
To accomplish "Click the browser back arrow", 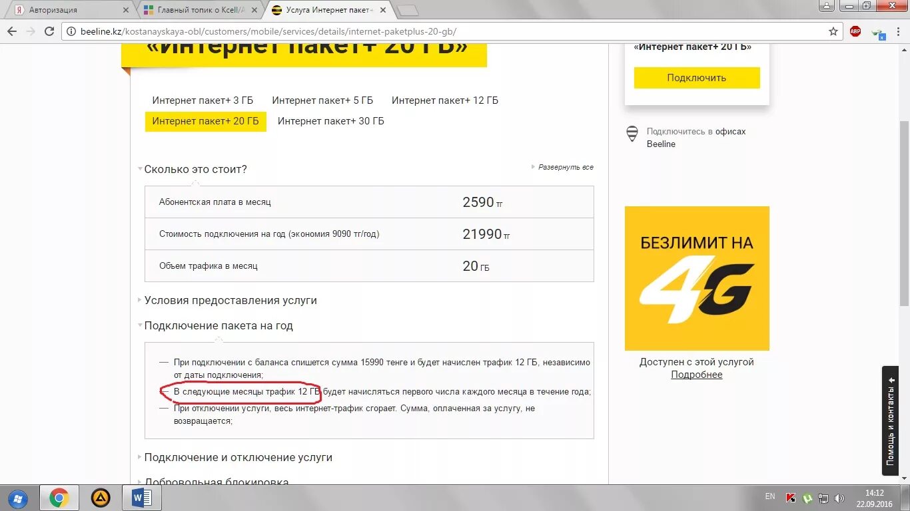I will (x=11, y=31).
